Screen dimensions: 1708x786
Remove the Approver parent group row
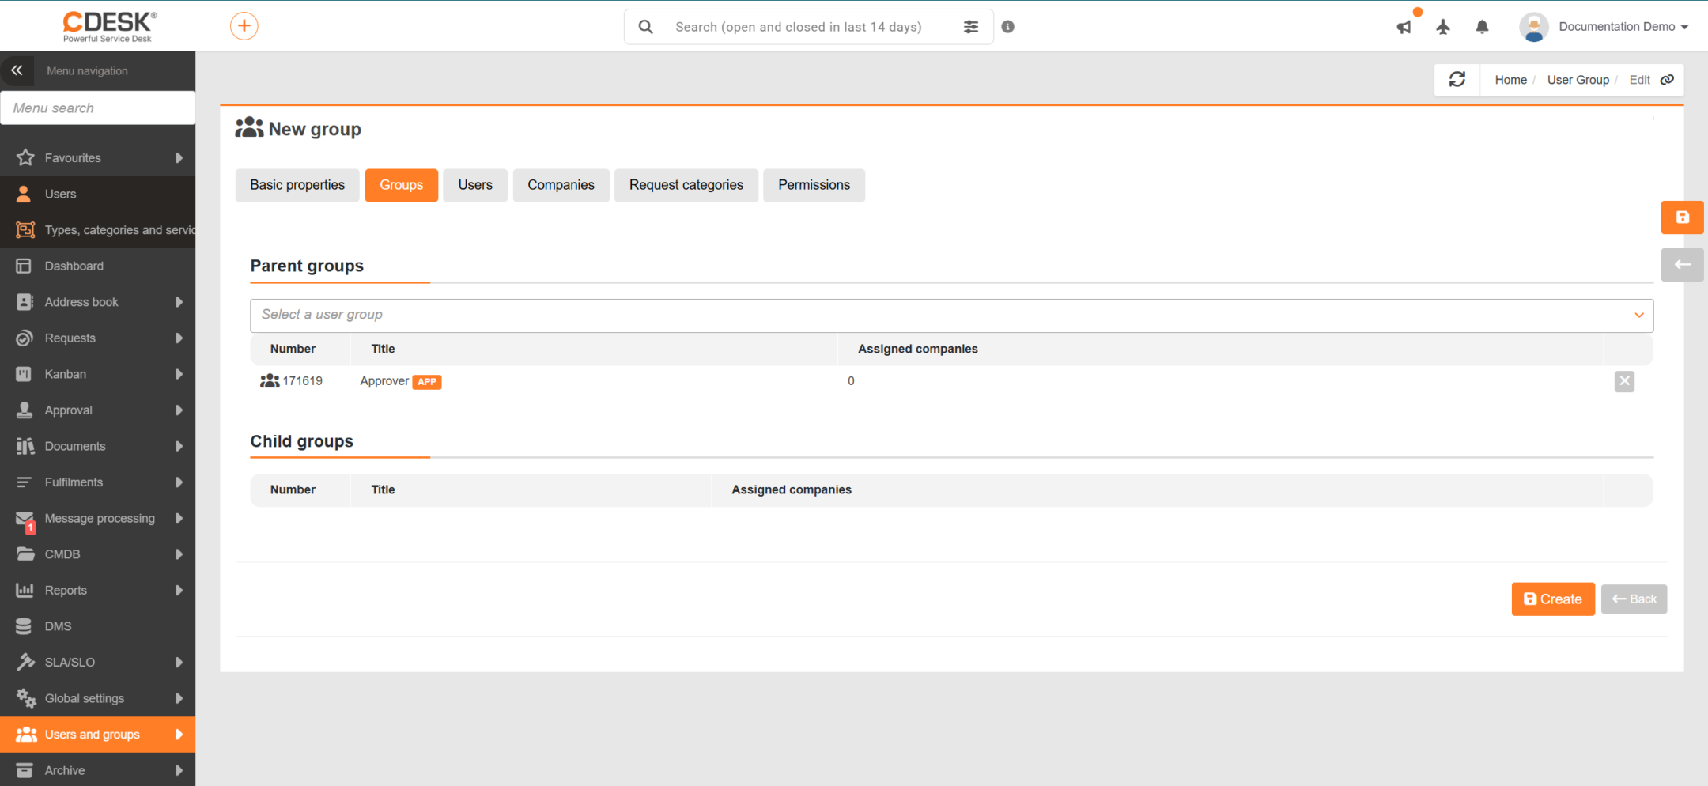1624,381
